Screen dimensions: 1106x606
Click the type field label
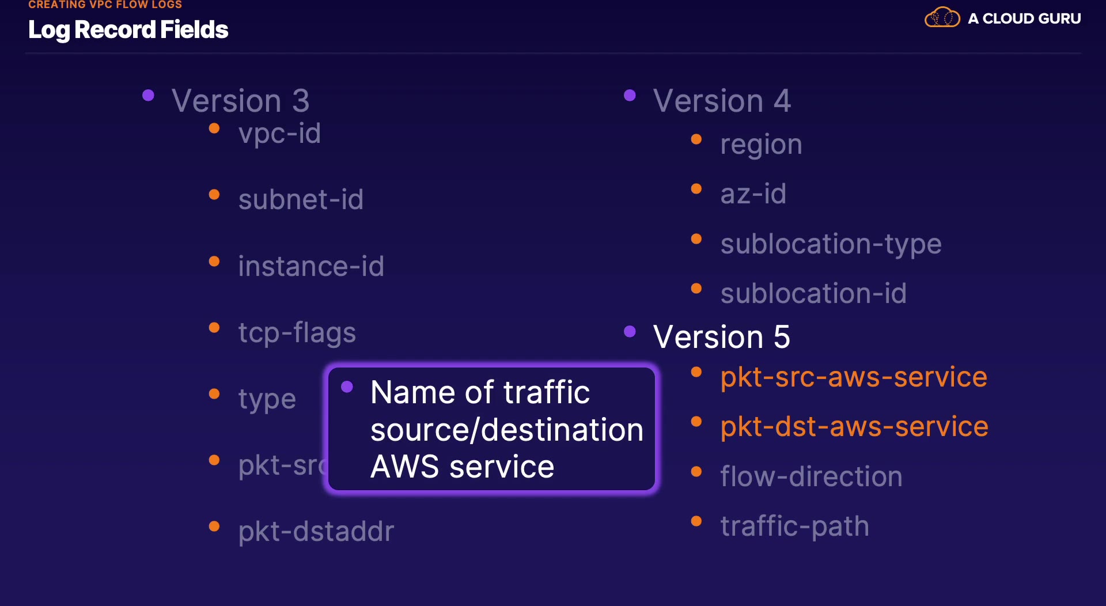click(x=267, y=399)
